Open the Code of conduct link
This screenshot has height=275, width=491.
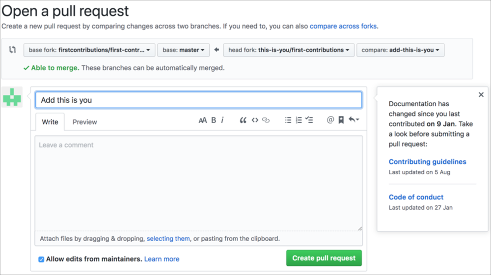click(x=416, y=197)
